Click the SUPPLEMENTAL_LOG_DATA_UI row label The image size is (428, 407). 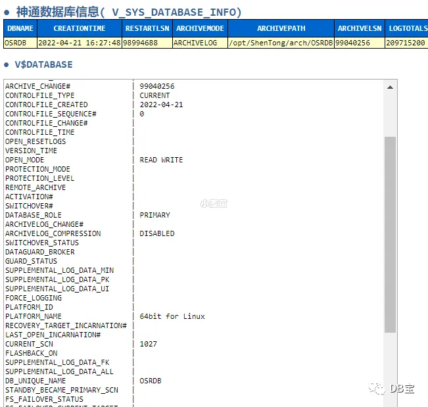57,289
